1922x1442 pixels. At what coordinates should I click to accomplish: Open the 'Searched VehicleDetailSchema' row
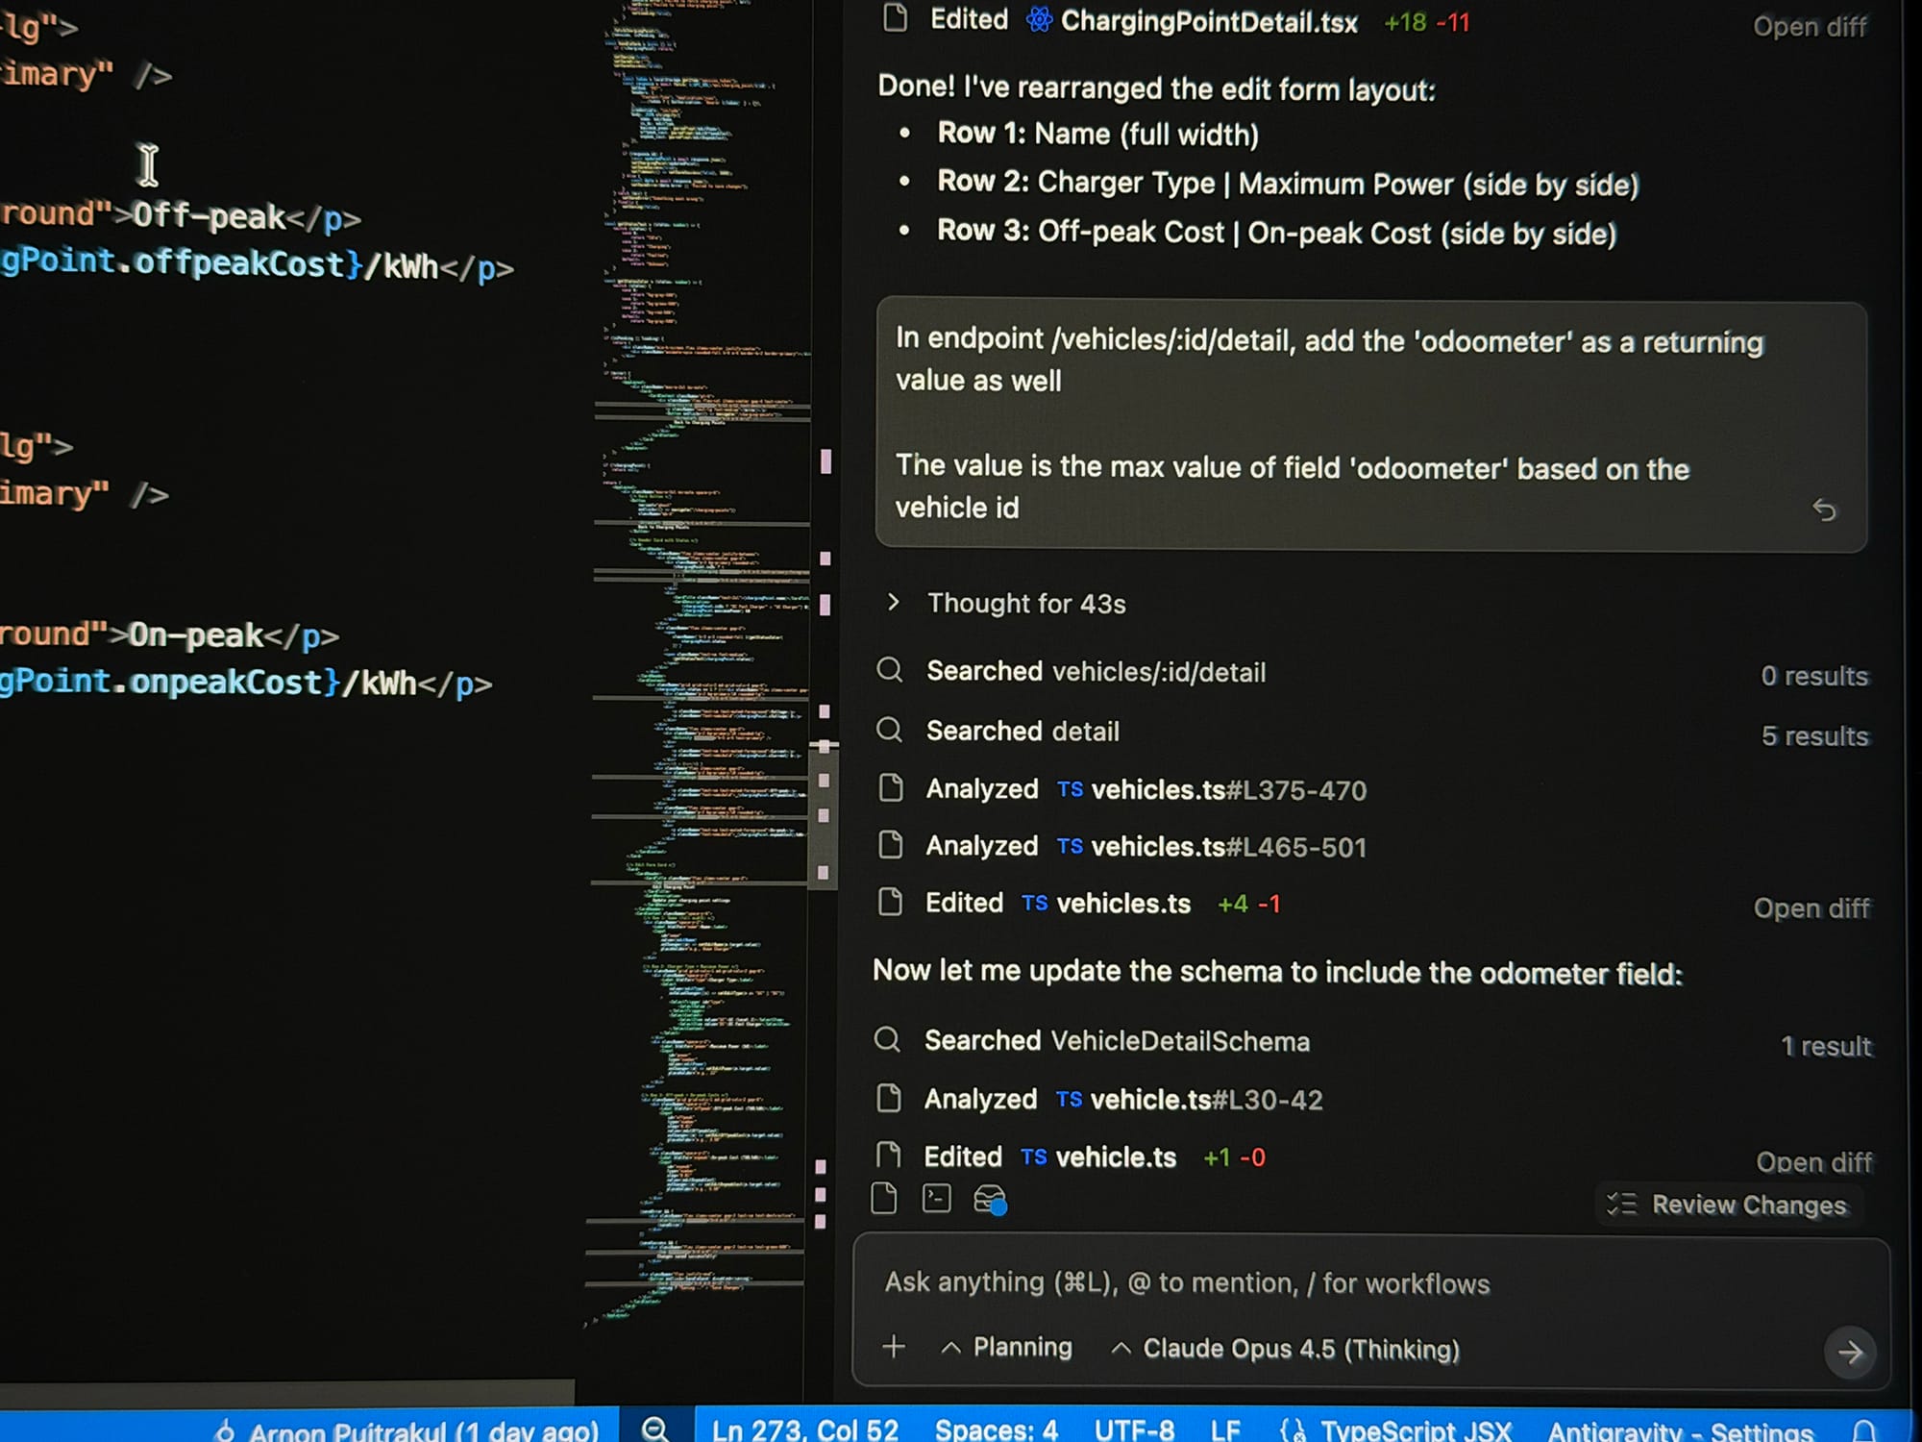(1372, 1041)
